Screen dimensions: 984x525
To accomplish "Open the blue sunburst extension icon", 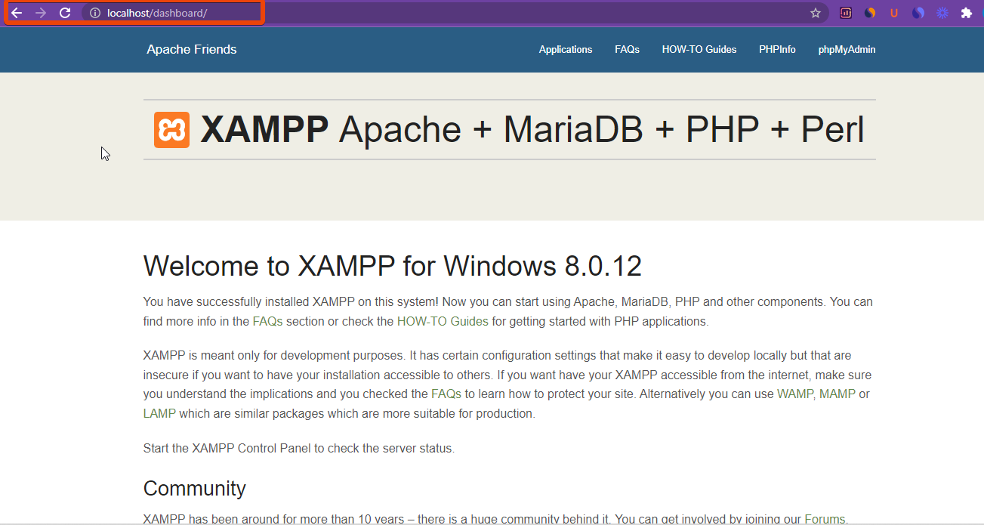I will tap(942, 13).
